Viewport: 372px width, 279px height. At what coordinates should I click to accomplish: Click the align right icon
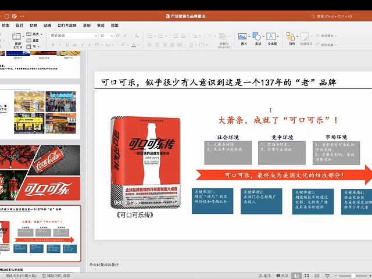[164, 45]
